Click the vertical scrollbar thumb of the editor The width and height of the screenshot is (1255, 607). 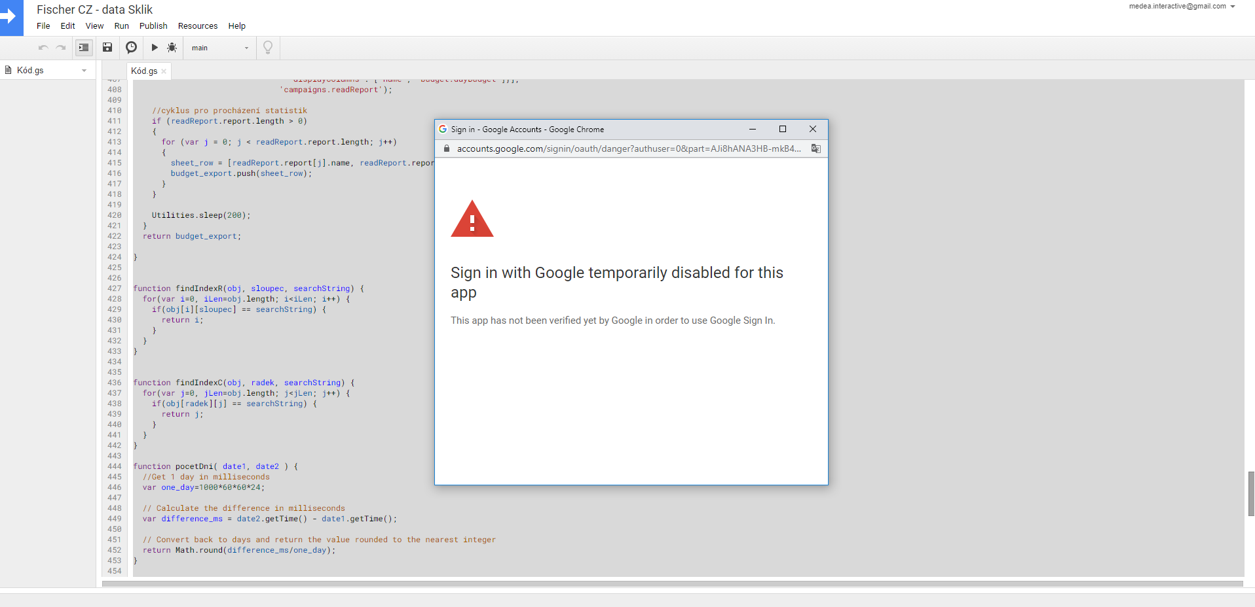[x=1251, y=494]
